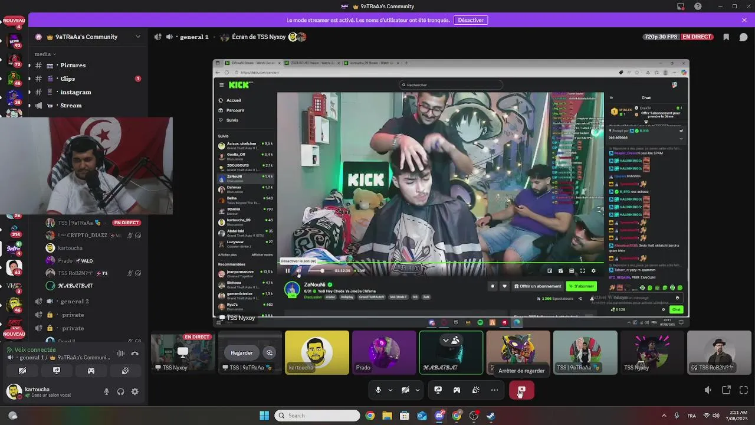Select TSS RoB2N participant tile
The width and height of the screenshot is (755, 425).
[x=719, y=352]
